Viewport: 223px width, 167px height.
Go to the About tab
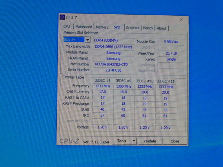pos(161,28)
